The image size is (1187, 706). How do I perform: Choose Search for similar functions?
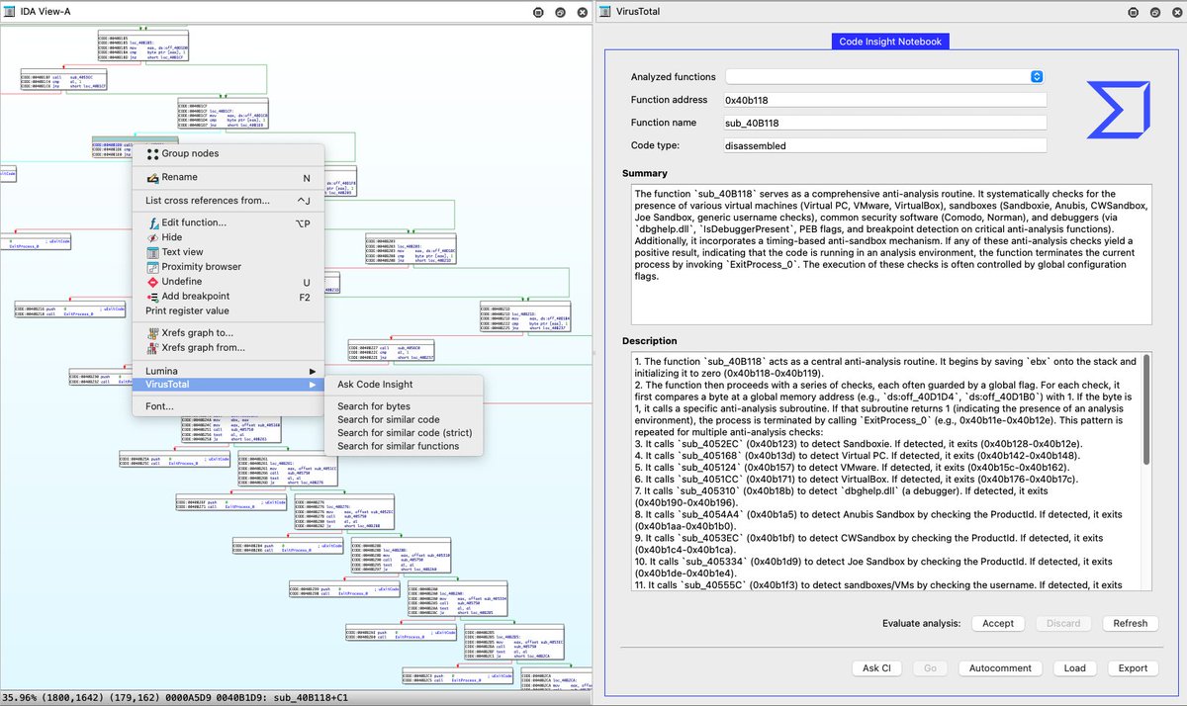pyautogui.click(x=406, y=446)
